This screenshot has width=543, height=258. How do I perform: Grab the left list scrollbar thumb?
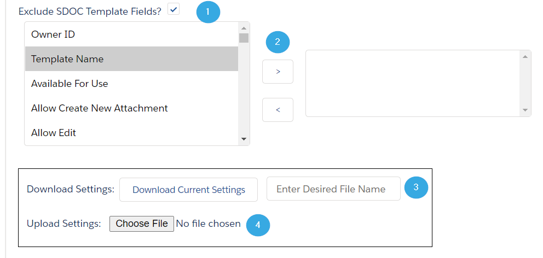(244, 38)
